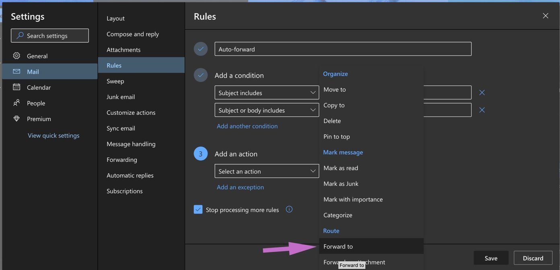Uncheck Stop processing more rules checkbox

[x=198, y=210]
